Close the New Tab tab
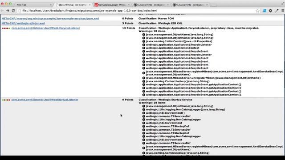This screenshot has height=160, width=285. pyautogui.click(x=50, y=5)
